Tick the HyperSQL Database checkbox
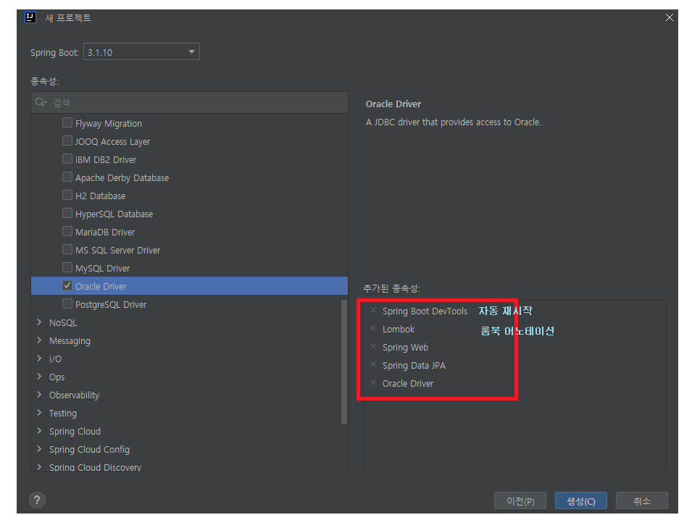Image resolution: width=692 pixels, height=528 pixels. coord(67,213)
